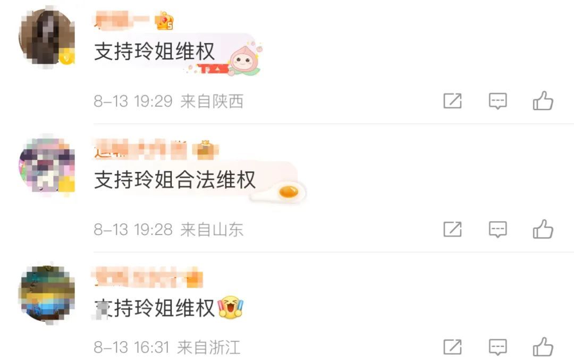The image size is (574, 364).
Task: Open the second commenter's username
Action: pyautogui.click(x=140, y=149)
